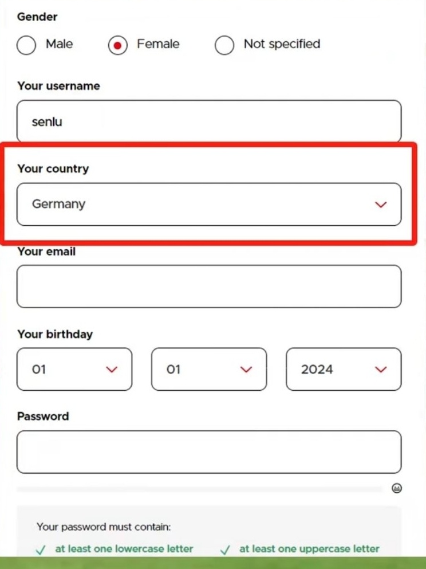Click the checkmark beside uppercase letter rule
Screen dimensions: 426x569
coord(225,550)
